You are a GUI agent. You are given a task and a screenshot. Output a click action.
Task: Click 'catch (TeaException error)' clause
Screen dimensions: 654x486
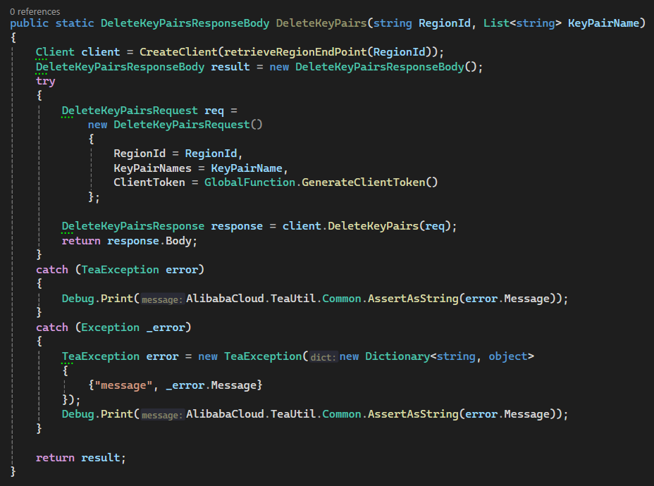click(x=120, y=270)
